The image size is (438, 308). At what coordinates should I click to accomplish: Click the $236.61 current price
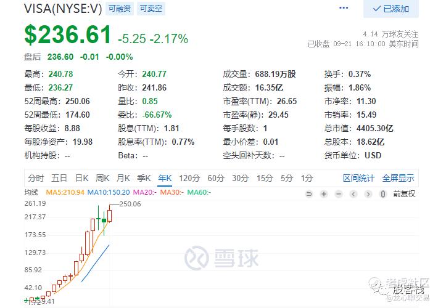point(68,34)
